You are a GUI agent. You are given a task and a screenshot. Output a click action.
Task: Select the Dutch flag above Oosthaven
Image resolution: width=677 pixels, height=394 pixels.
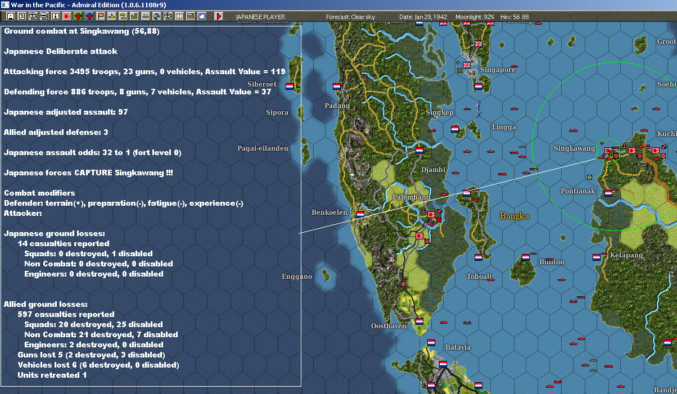[x=419, y=321]
